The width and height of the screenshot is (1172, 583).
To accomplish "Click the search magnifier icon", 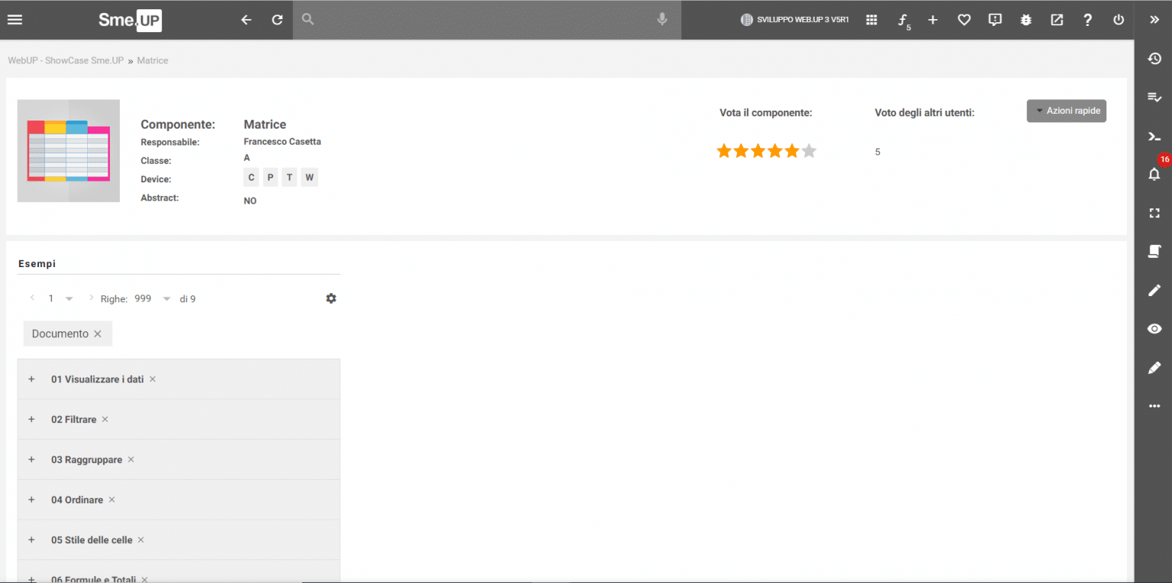I will (307, 20).
